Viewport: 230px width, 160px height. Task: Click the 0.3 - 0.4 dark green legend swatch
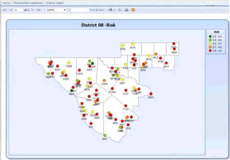[x=210, y=36]
